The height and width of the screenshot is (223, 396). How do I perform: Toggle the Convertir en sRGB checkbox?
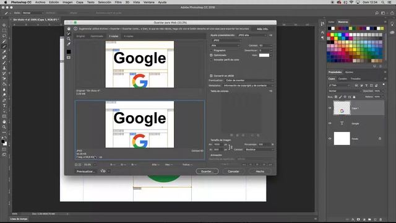211,76
